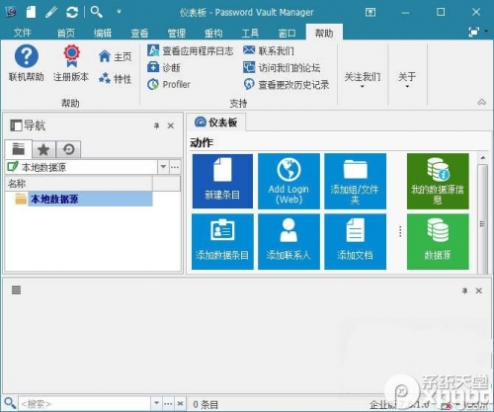Click the search icon in status bar
Image resolution: width=494 pixels, height=412 pixels.
click(x=10, y=403)
